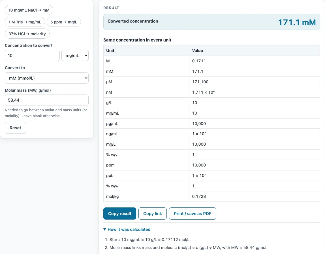Viewport: 325px width, 254px height.
Task: Copy the conversion result
Action: [x=119, y=213]
